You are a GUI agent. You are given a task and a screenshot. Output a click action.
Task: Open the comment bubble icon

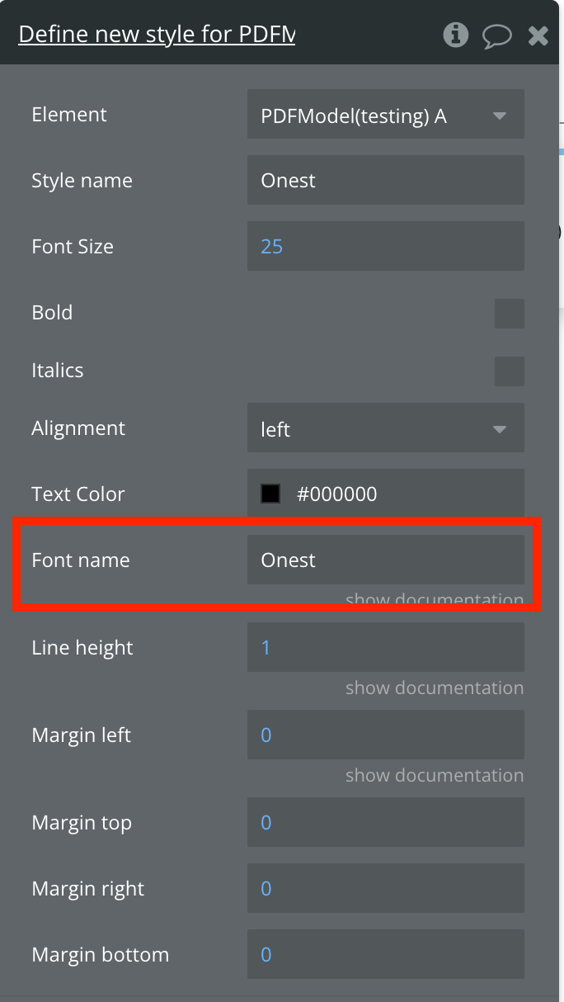click(496, 35)
